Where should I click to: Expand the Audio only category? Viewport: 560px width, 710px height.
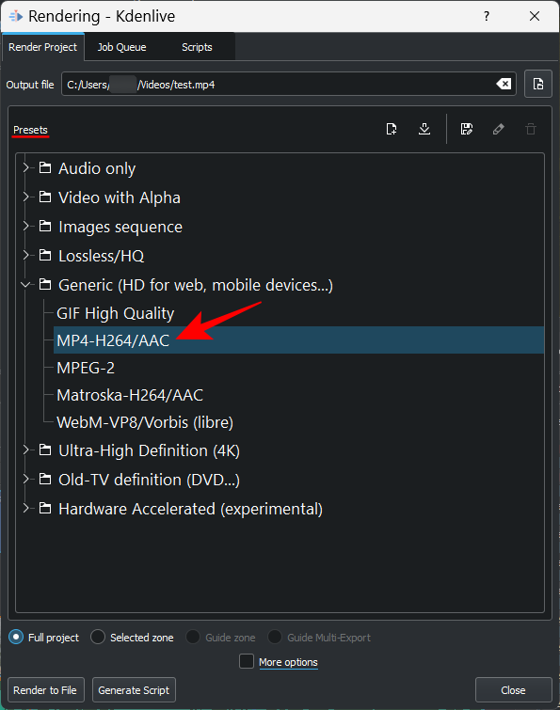pos(25,168)
